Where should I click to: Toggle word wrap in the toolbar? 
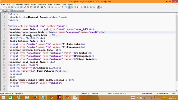click(x=63, y=7)
